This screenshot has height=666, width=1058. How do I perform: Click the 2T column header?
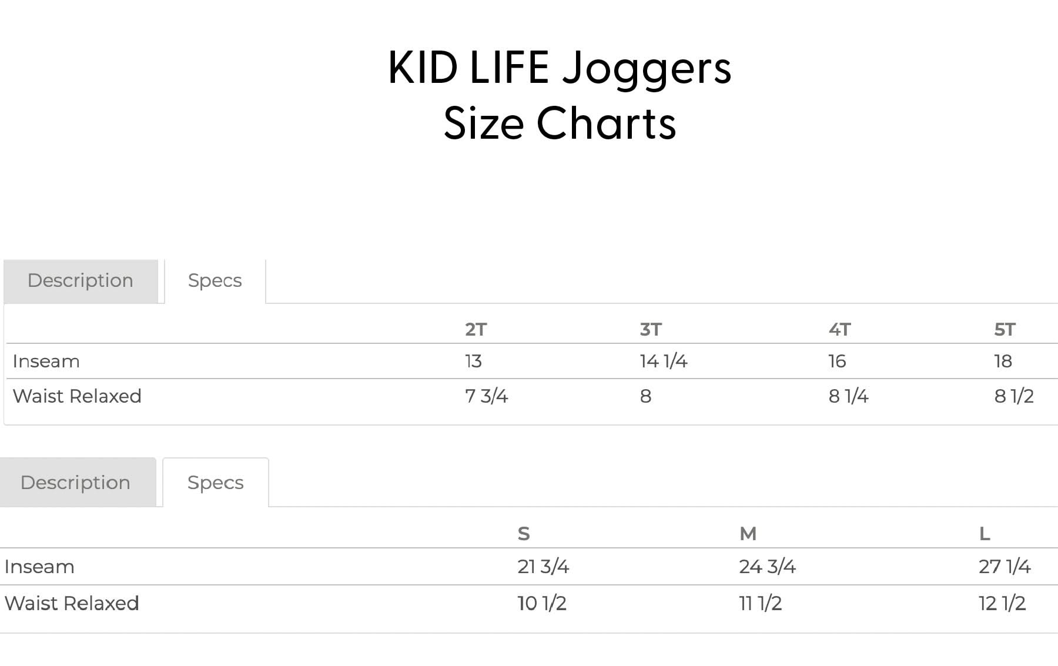click(477, 329)
